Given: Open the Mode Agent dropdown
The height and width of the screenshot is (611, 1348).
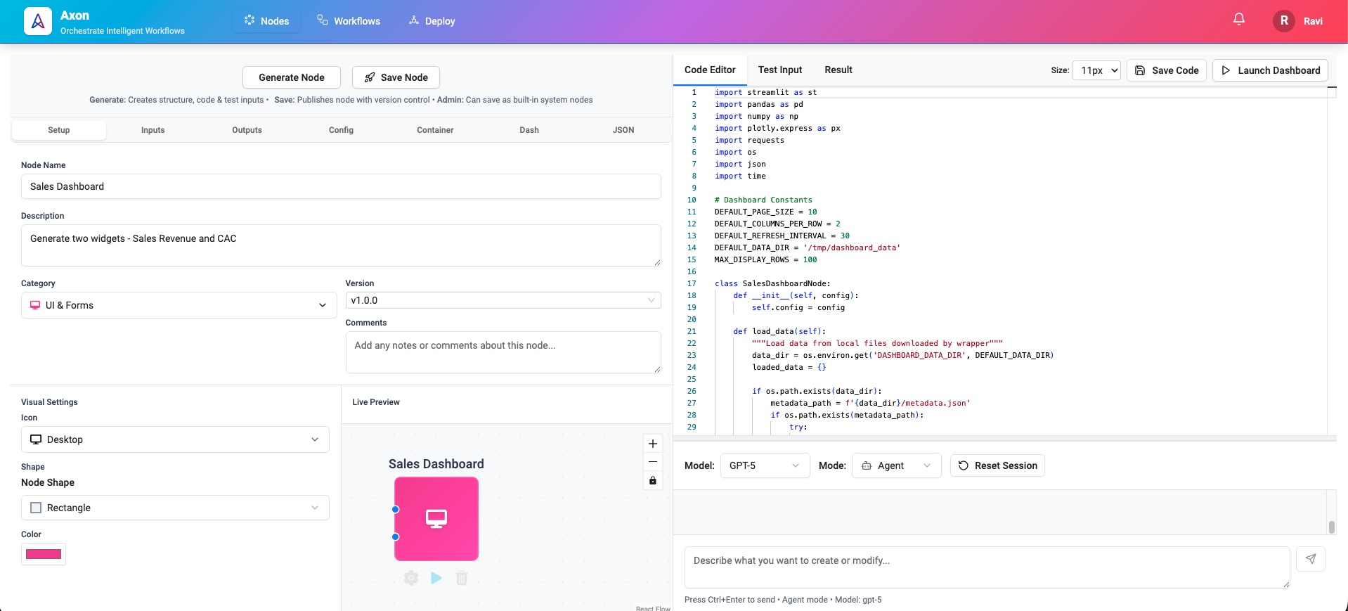Looking at the screenshot, I should click(x=896, y=465).
